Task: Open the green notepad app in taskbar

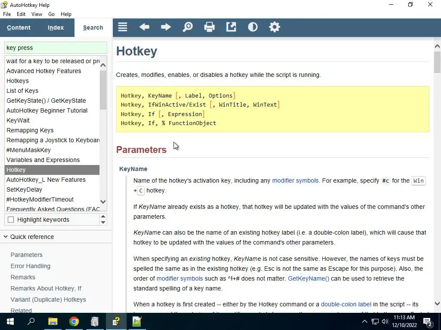Action: pyautogui.click(x=137, y=321)
